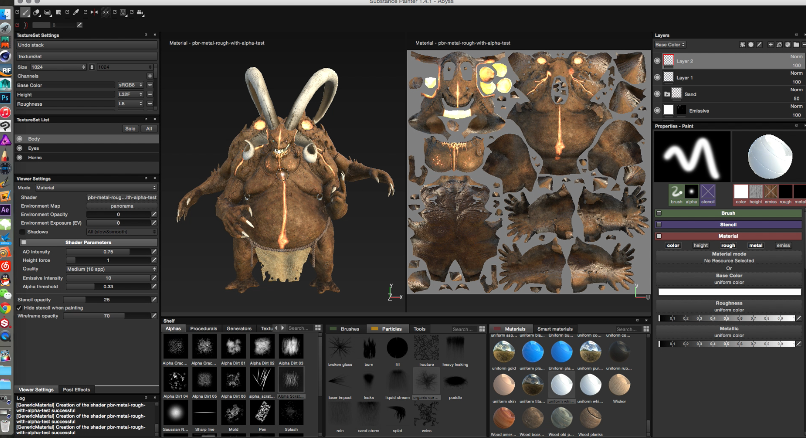The image size is (806, 438).
Task: Add a folder in Layers panel
Action: (x=796, y=45)
